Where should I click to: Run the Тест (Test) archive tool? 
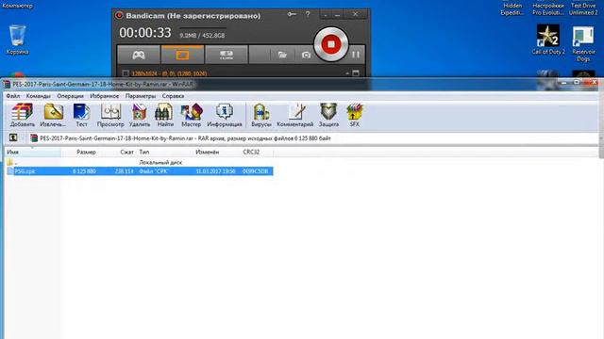coord(81,115)
